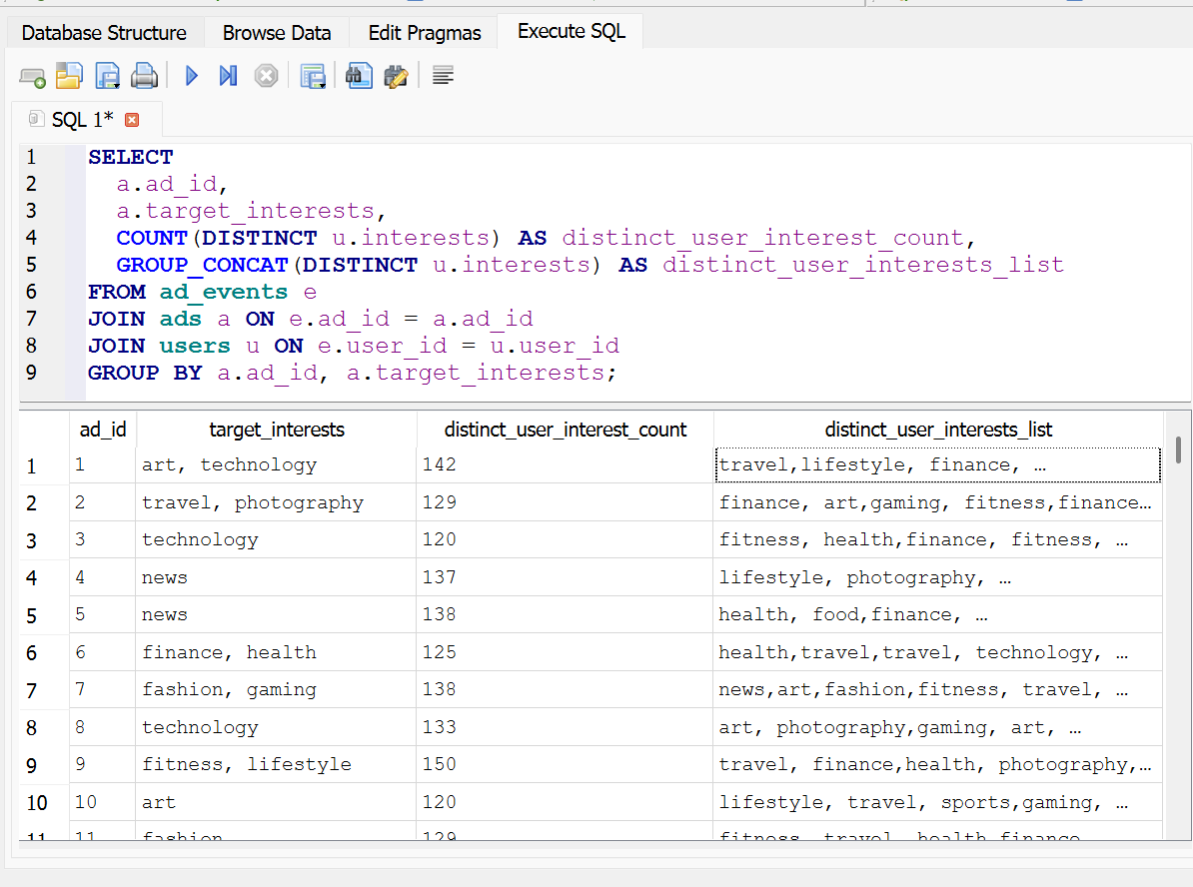Close the SQL 1 tab
The height and width of the screenshot is (887, 1193).
tap(132, 120)
